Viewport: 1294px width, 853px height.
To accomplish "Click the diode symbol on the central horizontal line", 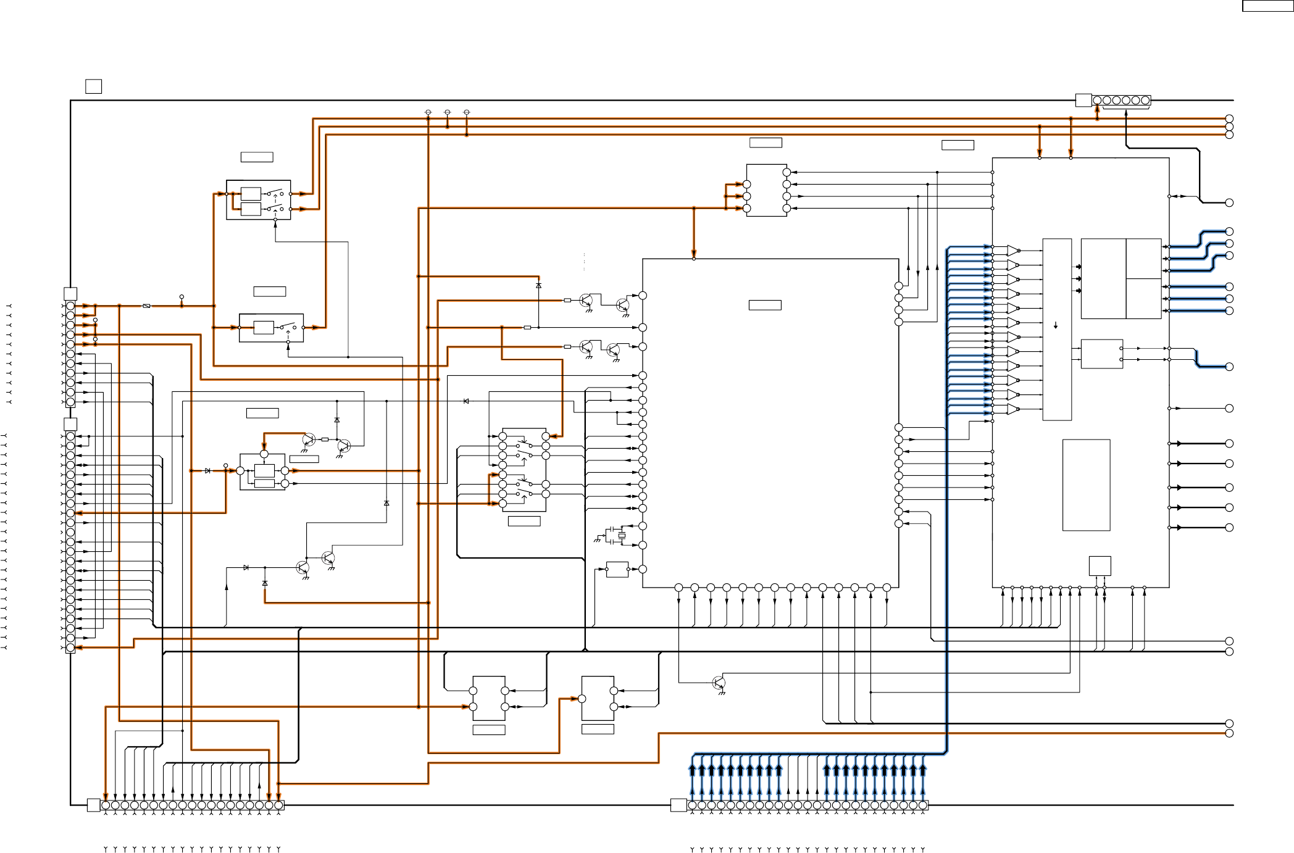I will pos(465,401).
